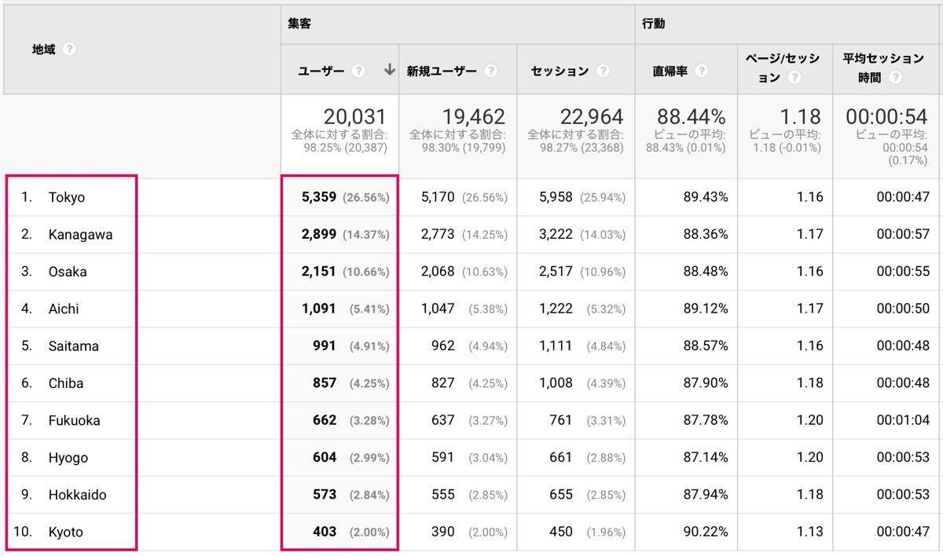The image size is (943, 556).
Task: Sort by 新規ユーザー column header
Action: point(441,71)
